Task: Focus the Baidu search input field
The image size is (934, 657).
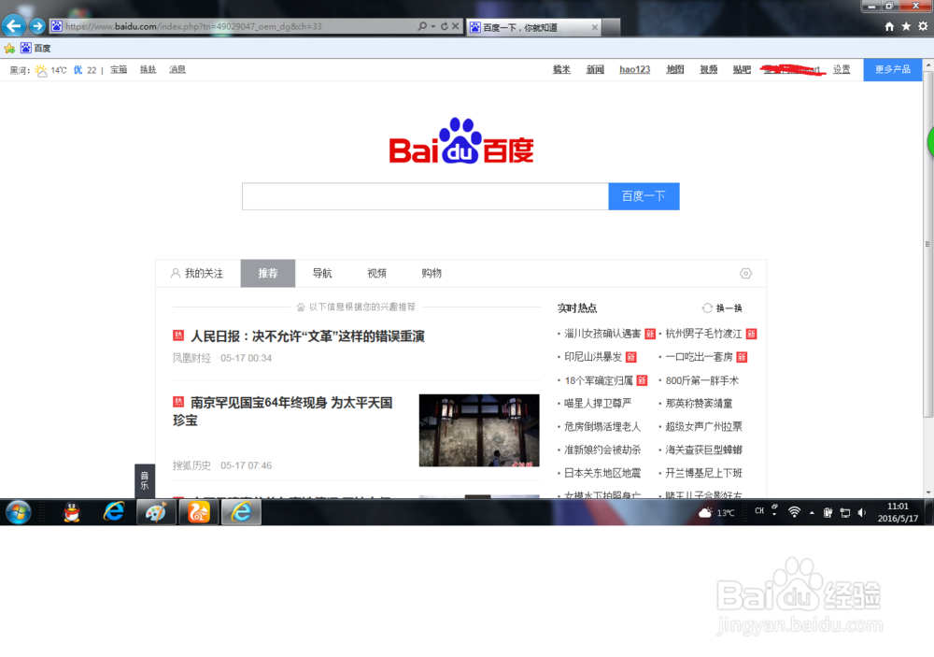Action: tap(425, 196)
